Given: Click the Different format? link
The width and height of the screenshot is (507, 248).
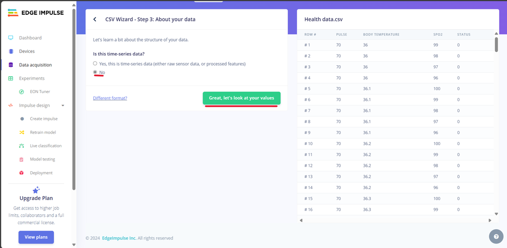Looking at the screenshot, I should click(x=110, y=98).
